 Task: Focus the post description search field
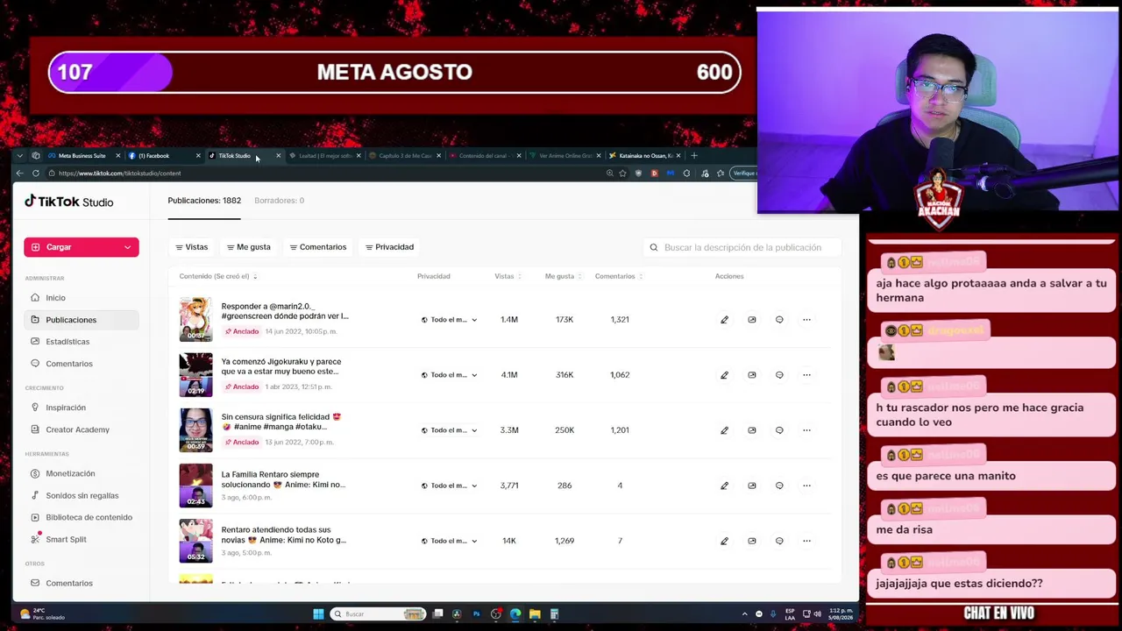742,248
